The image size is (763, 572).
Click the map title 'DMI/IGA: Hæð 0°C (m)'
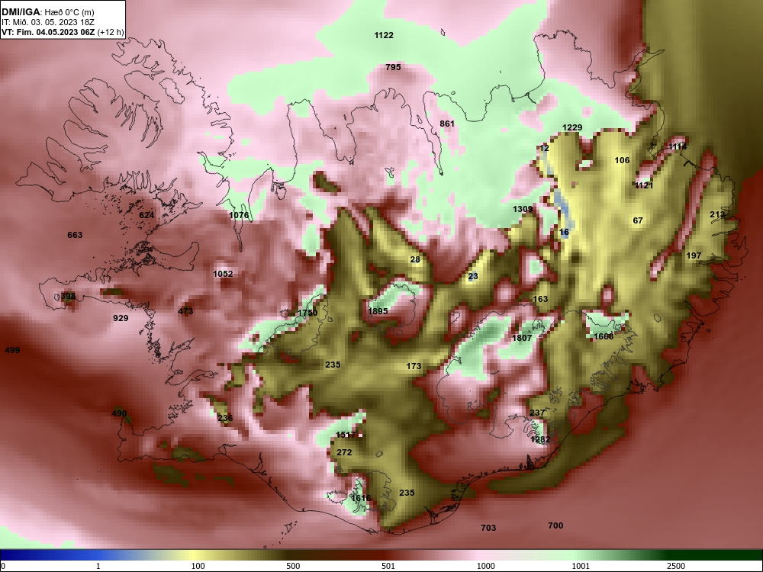(x=47, y=12)
